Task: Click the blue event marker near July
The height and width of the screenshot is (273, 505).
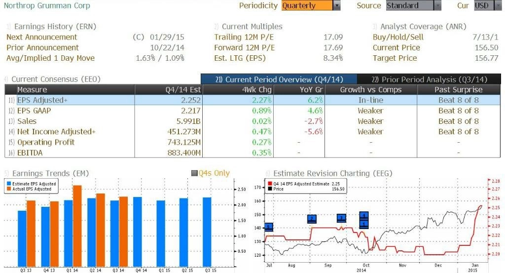Action: click(269, 227)
